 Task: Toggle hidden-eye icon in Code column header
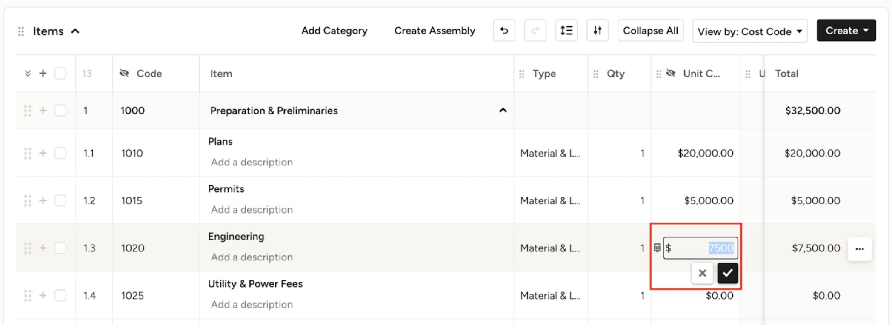(x=124, y=73)
